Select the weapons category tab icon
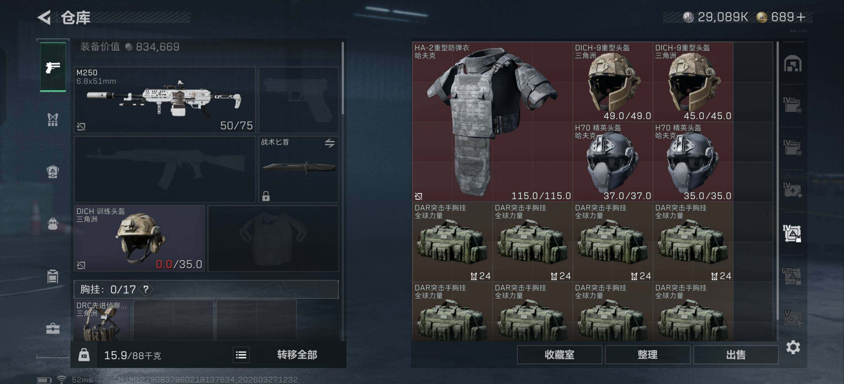The image size is (844, 384). [53, 67]
